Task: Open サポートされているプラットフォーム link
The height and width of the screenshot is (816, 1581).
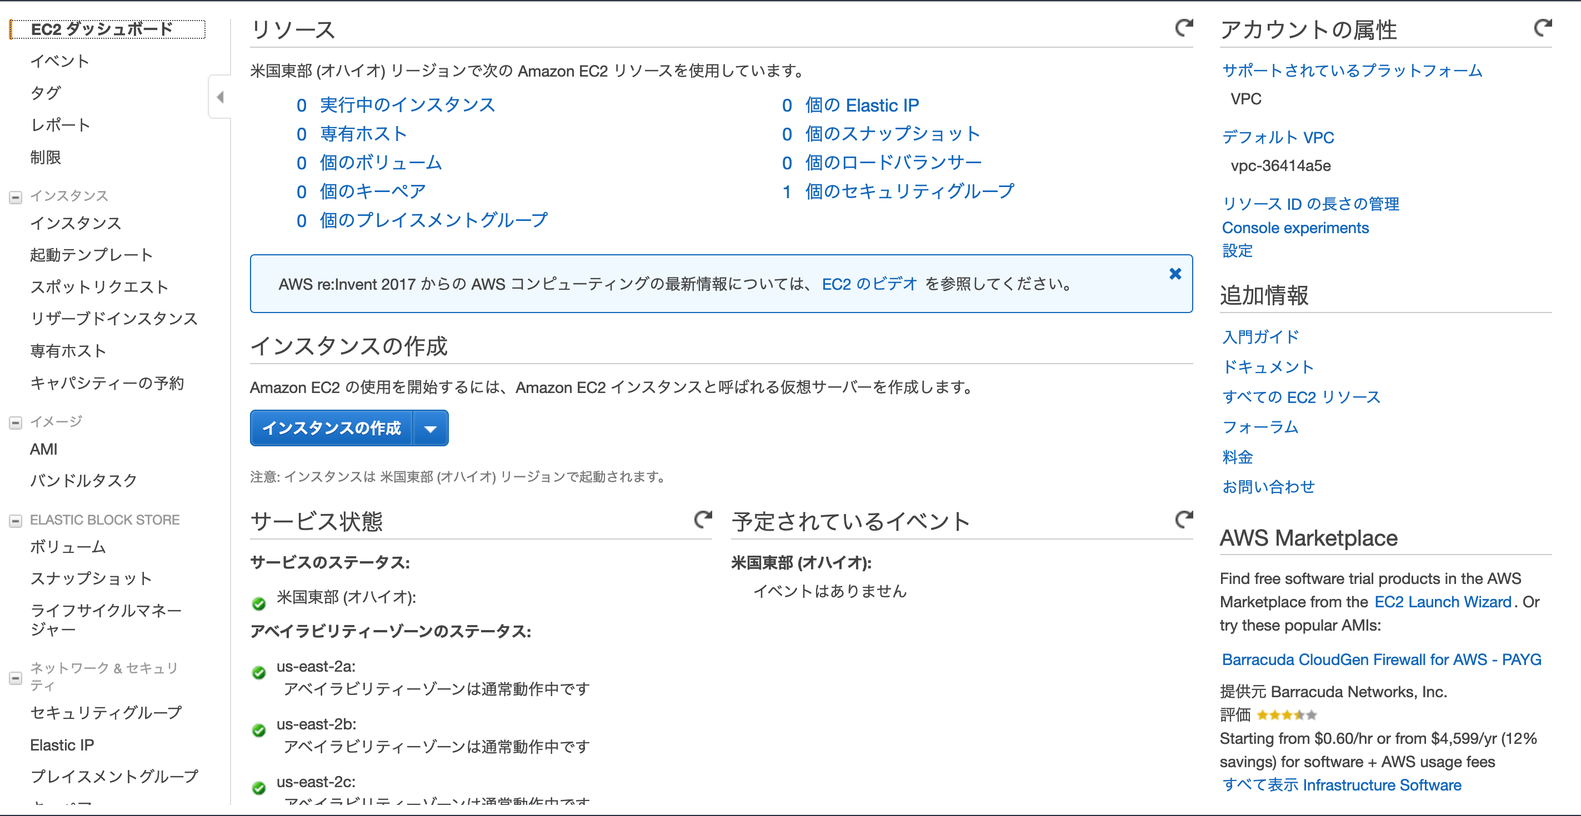Action: 1352,70
